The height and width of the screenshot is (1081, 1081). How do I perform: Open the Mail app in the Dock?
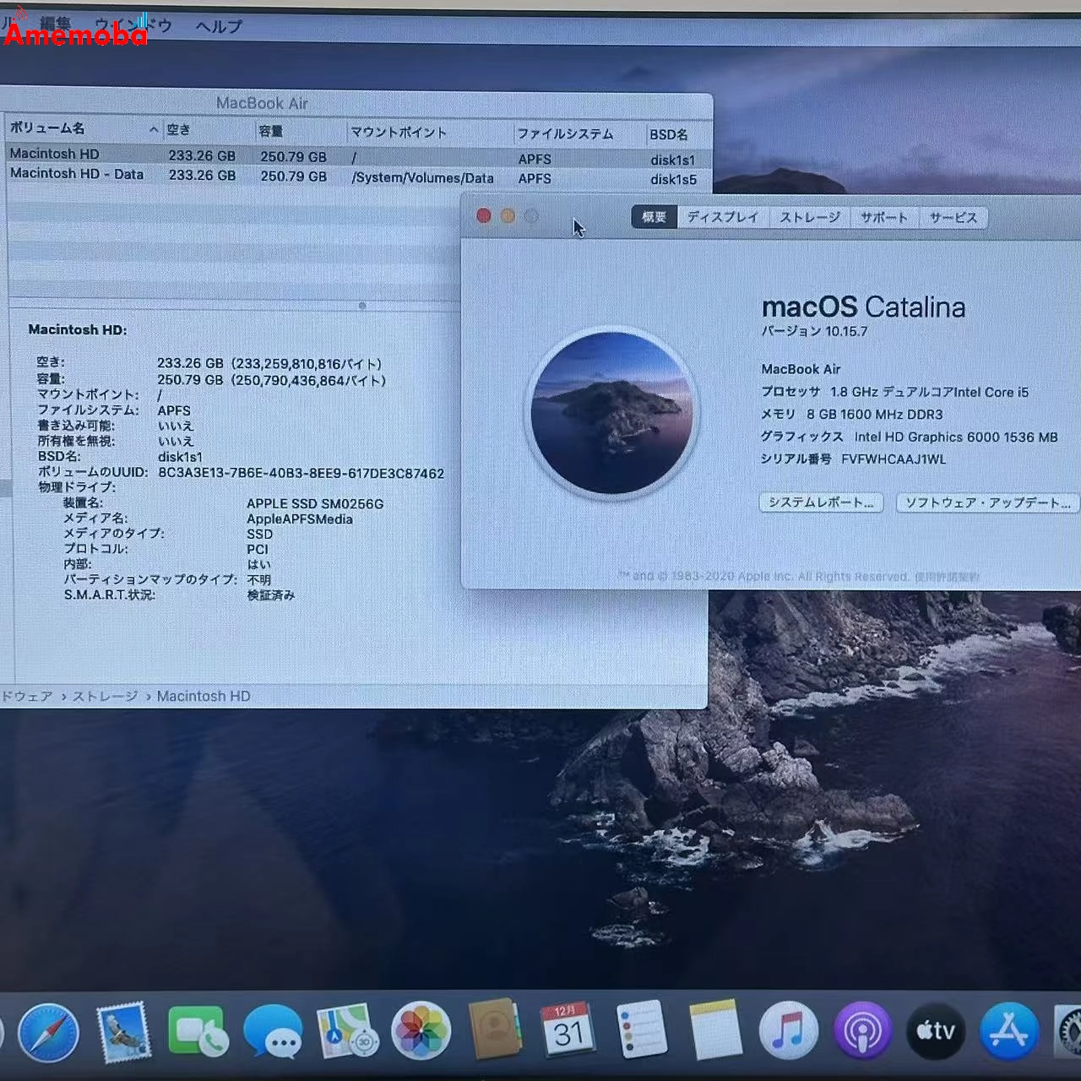pyautogui.click(x=122, y=1030)
